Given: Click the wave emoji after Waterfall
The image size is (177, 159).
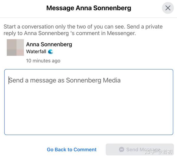Looking at the screenshot, I should (50, 52).
